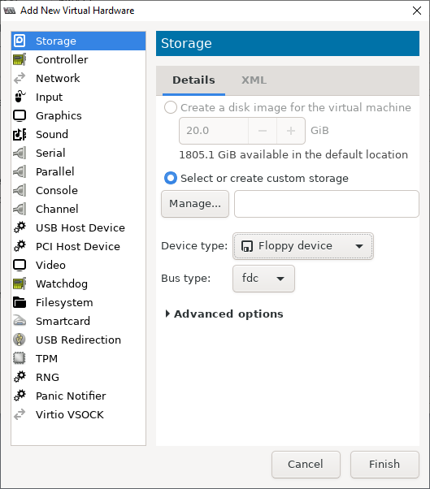Viewport: 430px width, 489px height.
Task: Click the Manage... button
Action: coord(195,204)
